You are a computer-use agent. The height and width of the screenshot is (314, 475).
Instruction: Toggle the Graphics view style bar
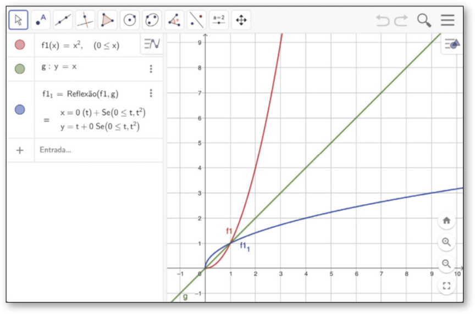(x=452, y=44)
